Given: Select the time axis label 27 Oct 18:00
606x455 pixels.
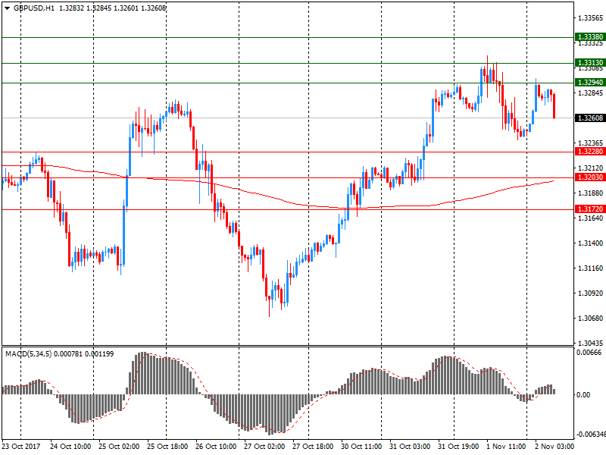Looking at the screenshot, I should click(313, 447).
